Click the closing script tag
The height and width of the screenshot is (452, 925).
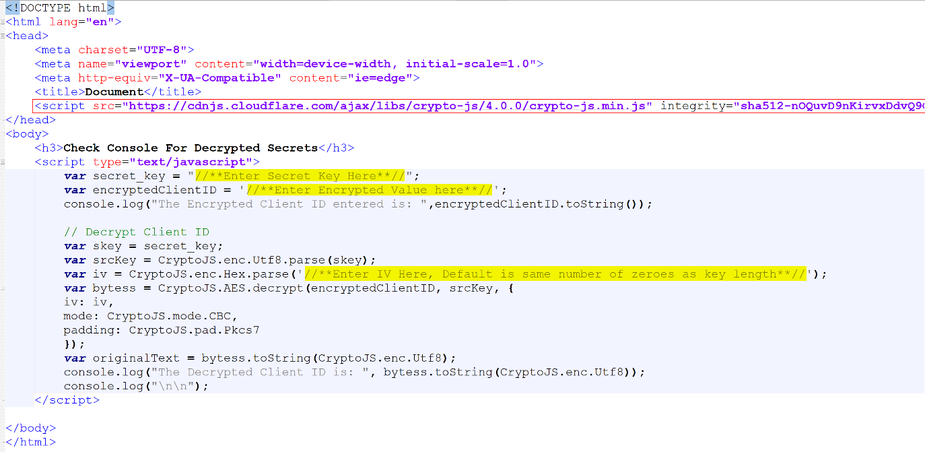point(67,400)
